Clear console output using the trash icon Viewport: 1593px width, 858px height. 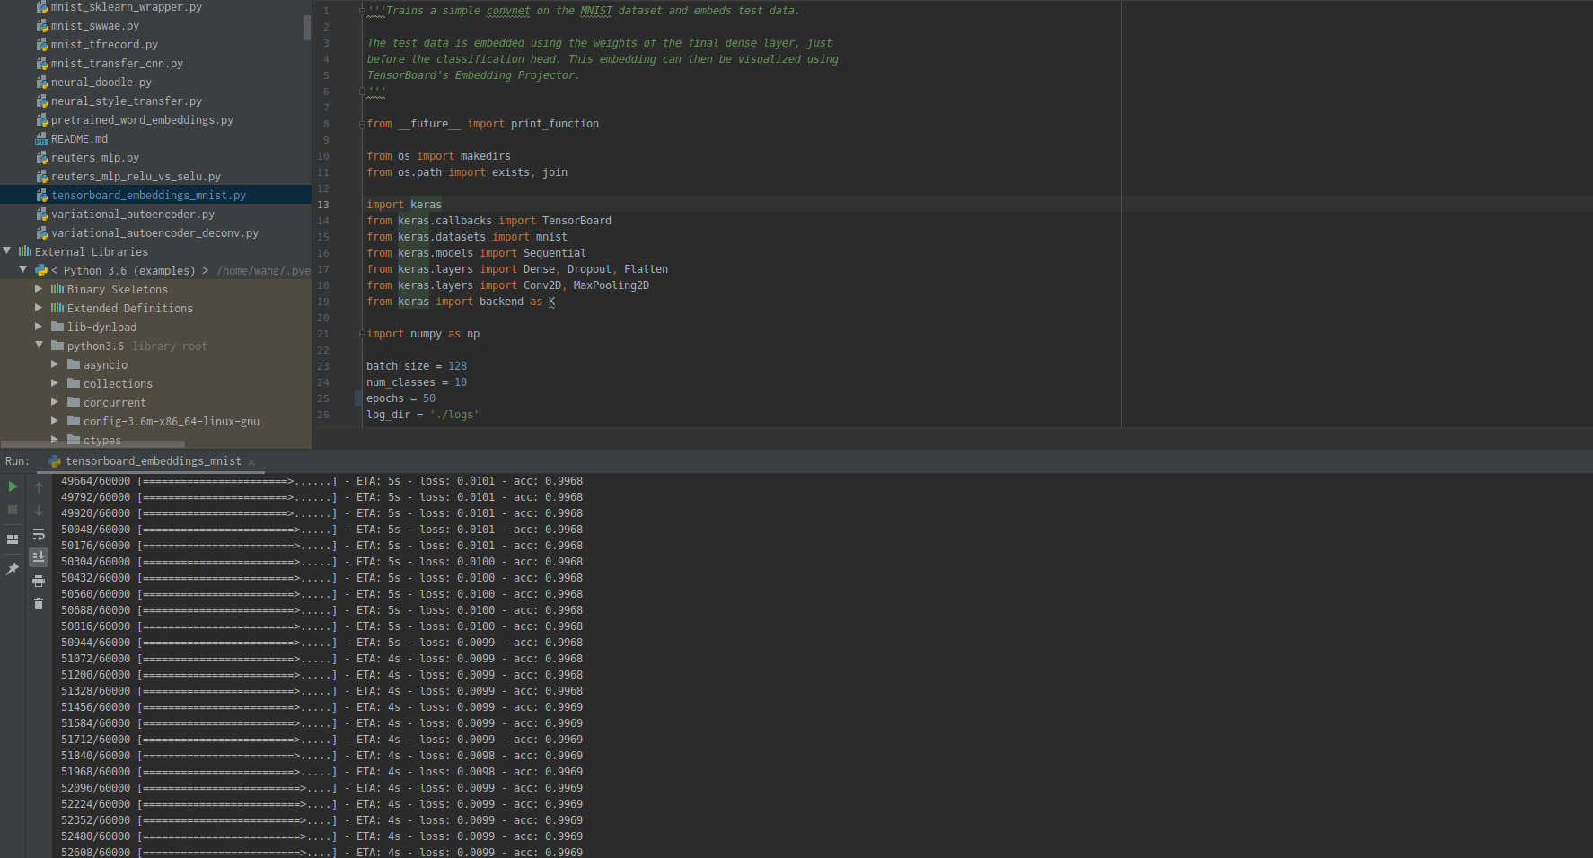(x=39, y=603)
